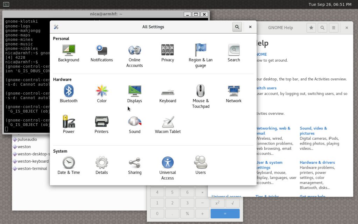Screen dimensions: 358x224
Task: Minimize the nica@armhf terminal window
Action: tap(187, 14)
